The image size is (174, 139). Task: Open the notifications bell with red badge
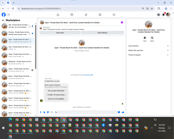164,15
